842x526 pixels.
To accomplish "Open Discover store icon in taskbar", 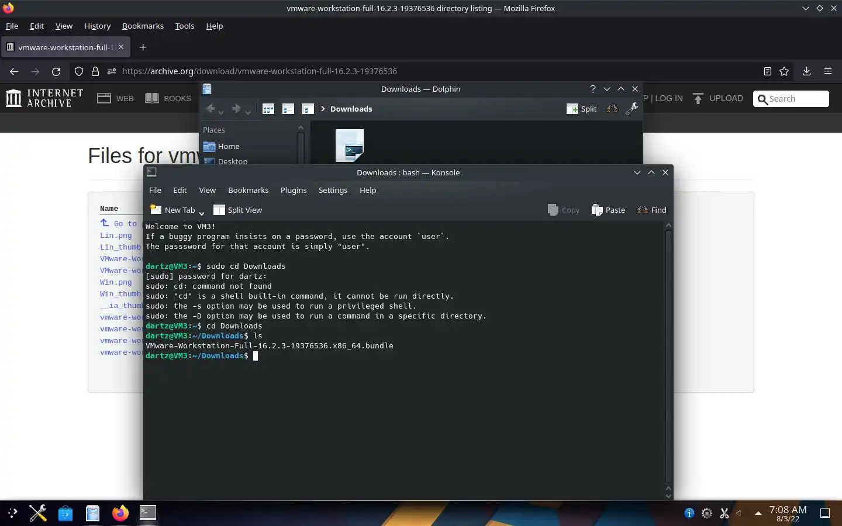I will point(65,513).
